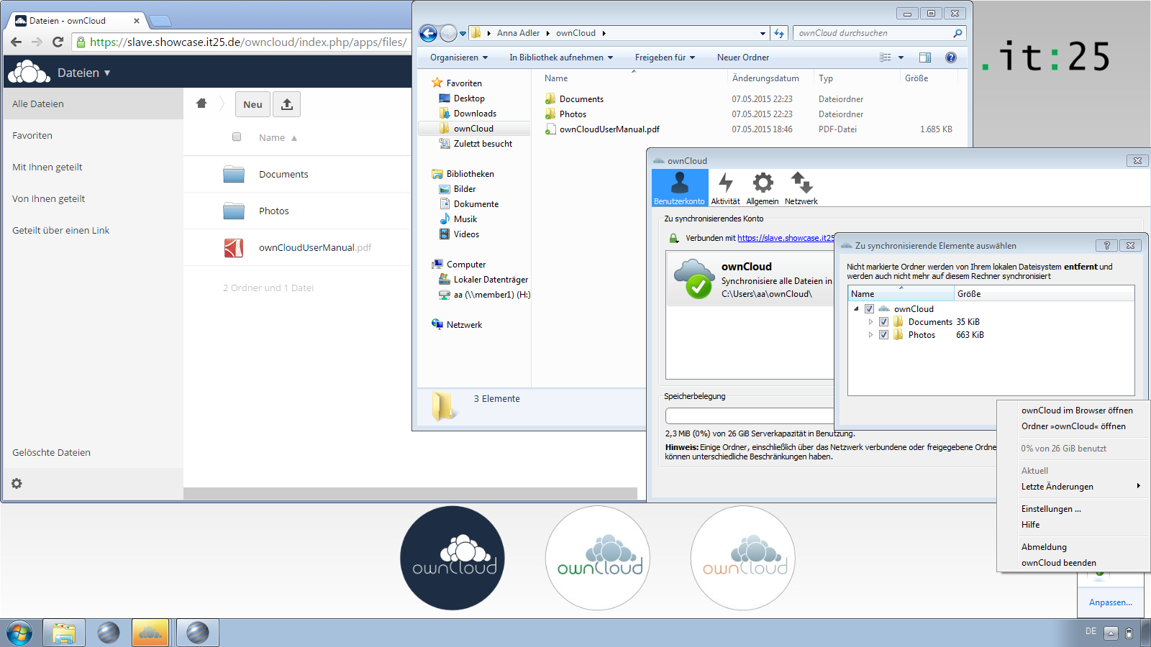The height and width of the screenshot is (647, 1151).
Task: Click the Neu button
Action: pyautogui.click(x=253, y=104)
